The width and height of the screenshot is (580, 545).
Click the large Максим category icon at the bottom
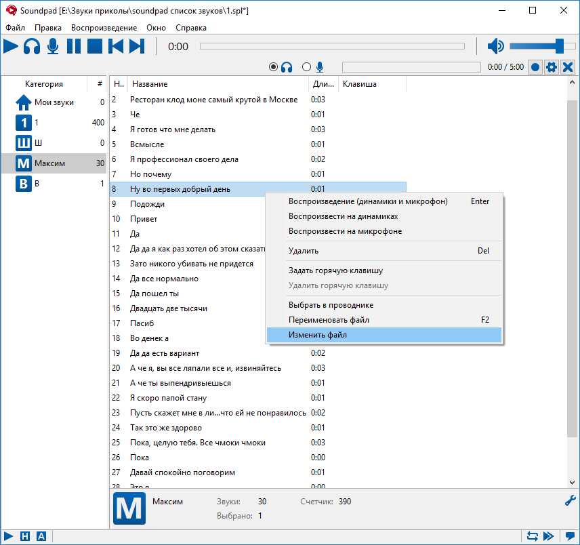(x=129, y=508)
